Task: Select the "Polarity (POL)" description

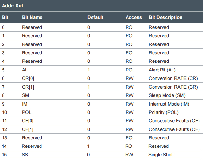Action: coord(163,112)
